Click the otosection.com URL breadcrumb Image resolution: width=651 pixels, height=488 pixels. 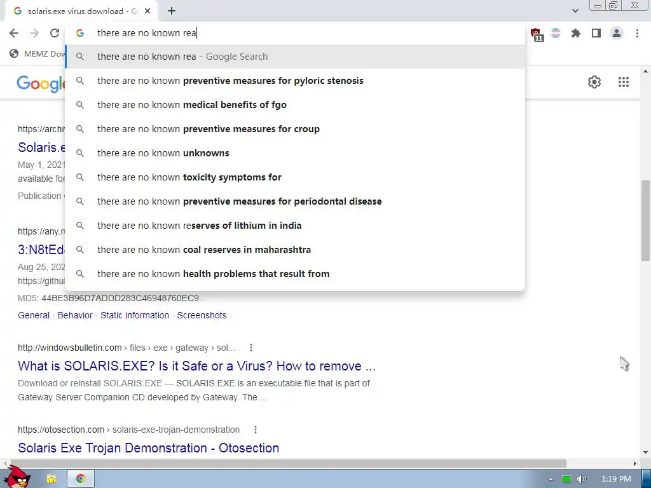tap(128, 430)
